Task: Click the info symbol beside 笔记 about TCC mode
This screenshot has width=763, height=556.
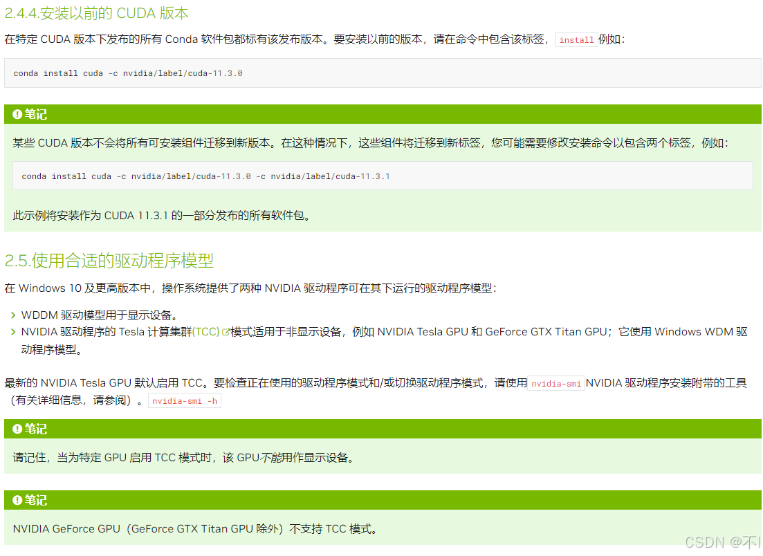Action: [17, 429]
